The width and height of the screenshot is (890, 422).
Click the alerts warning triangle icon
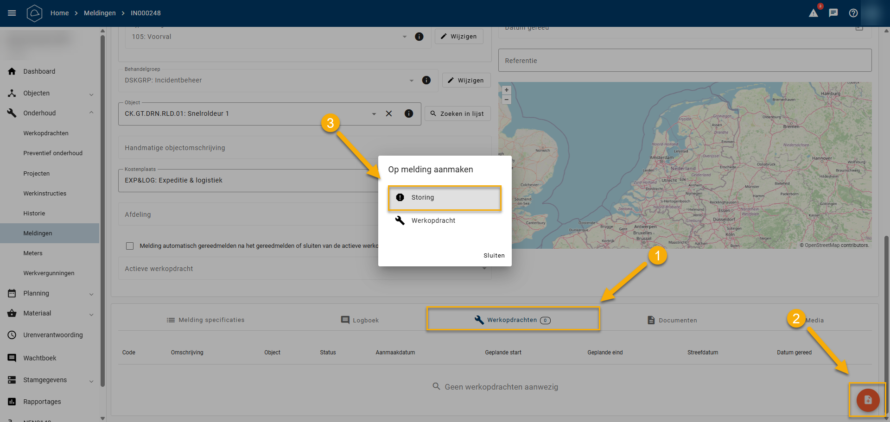click(814, 13)
